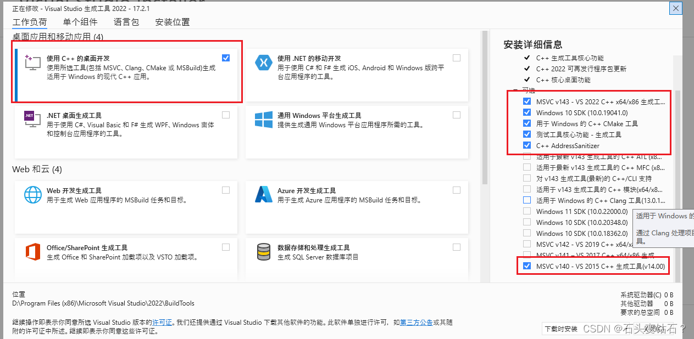Click the D:\Program Files (x86) install path text

(x=103, y=303)
